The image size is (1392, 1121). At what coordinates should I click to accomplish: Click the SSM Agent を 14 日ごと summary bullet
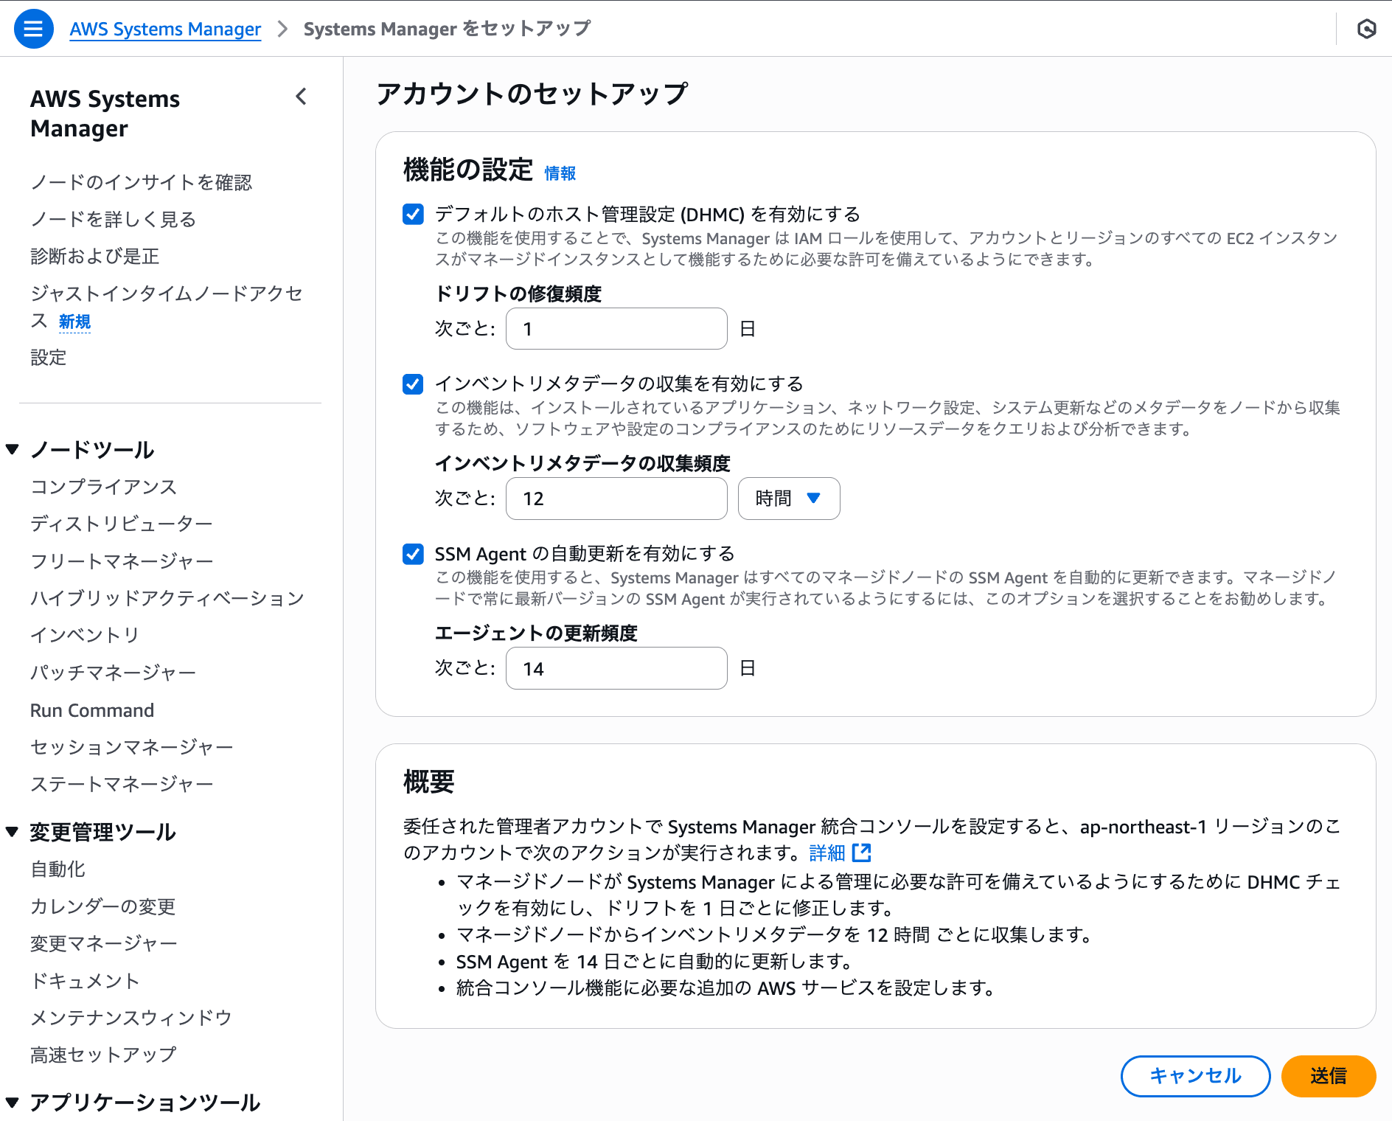[x=654, y=962]
